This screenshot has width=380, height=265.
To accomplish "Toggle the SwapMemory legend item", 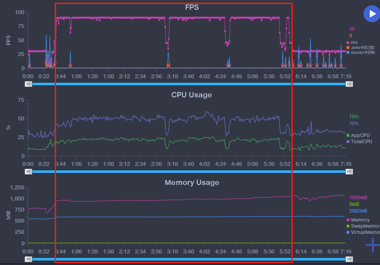I will (x=363, y=226).
